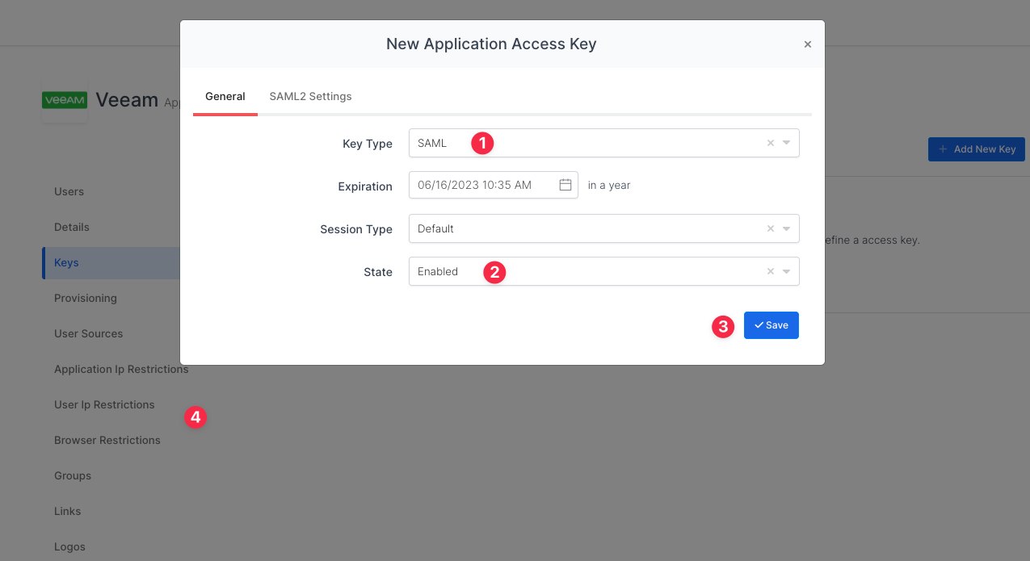Open User Sources sidebar item
This screenshot has height=561, width=1030.
pos(88,333)
